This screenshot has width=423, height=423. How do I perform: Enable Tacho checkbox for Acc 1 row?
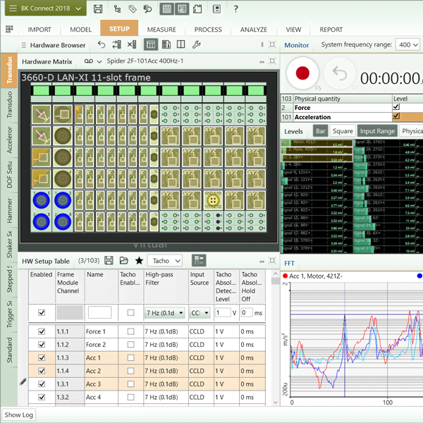[130, 358]
